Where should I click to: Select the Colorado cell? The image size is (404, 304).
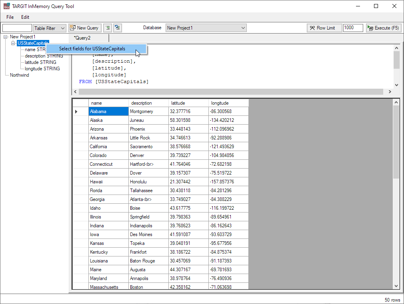108,155
